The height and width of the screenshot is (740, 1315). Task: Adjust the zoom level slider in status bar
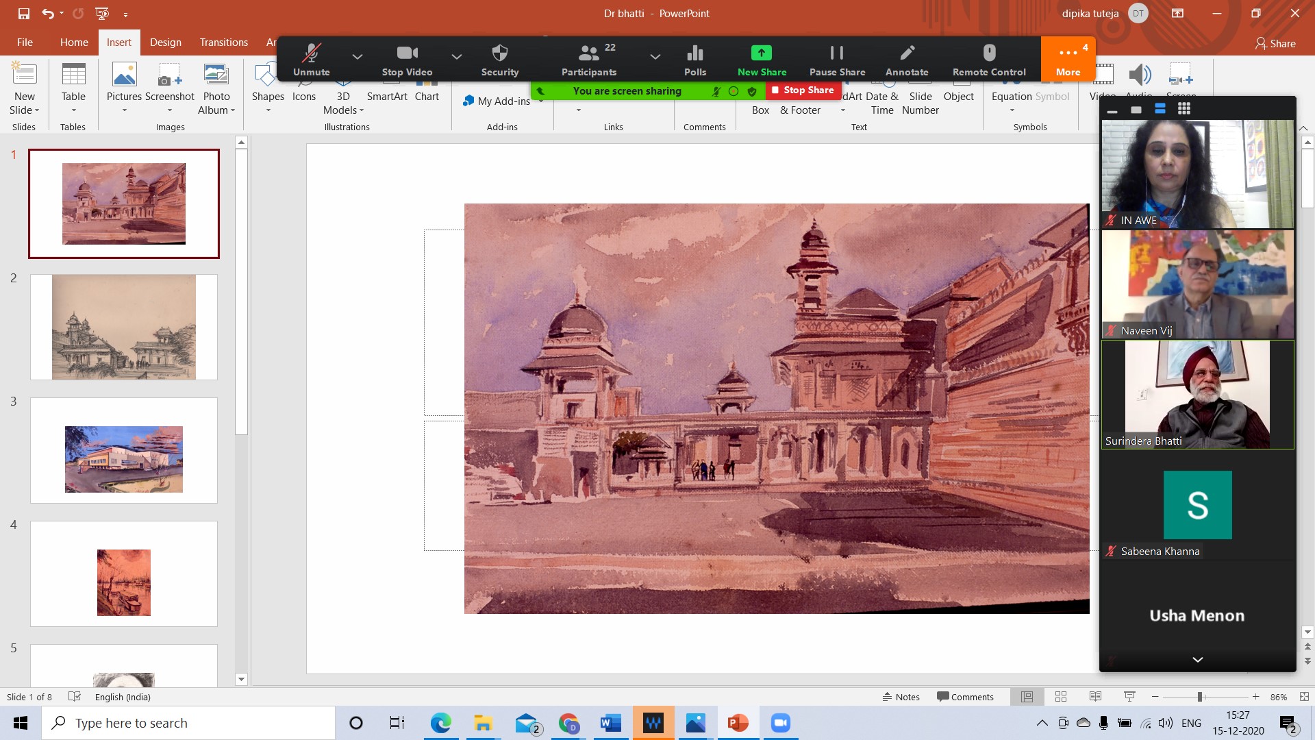pos(1200,697)
